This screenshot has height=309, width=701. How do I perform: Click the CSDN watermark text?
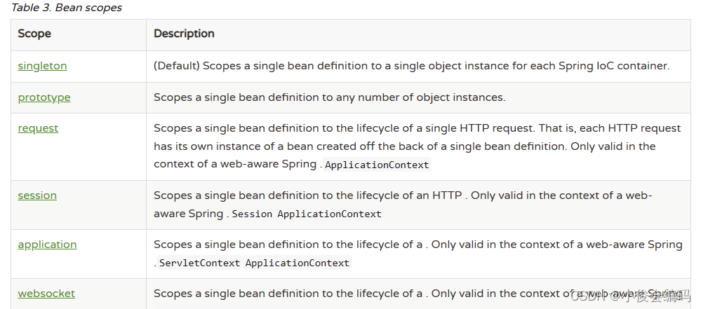pyautogui.click(x=630, y=296)
